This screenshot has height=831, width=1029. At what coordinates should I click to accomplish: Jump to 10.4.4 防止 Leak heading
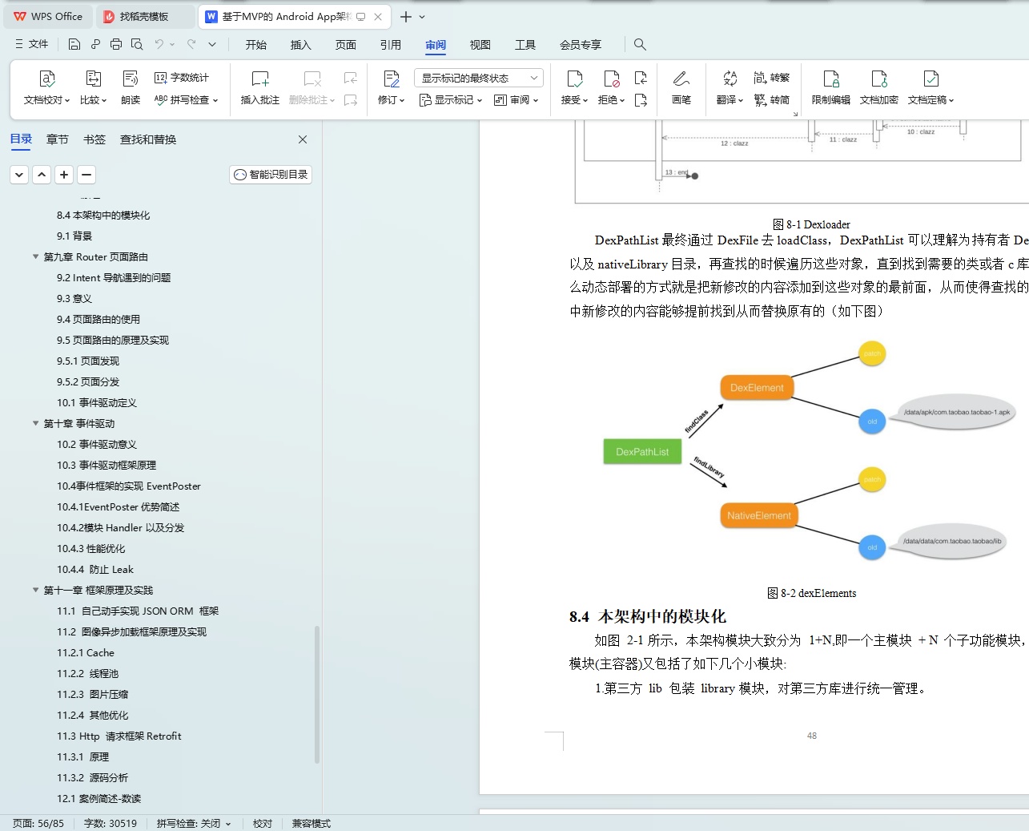pyautogui.click(x=95, y=570)
